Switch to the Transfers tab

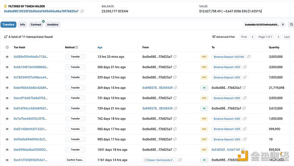[x=9, y=25]
